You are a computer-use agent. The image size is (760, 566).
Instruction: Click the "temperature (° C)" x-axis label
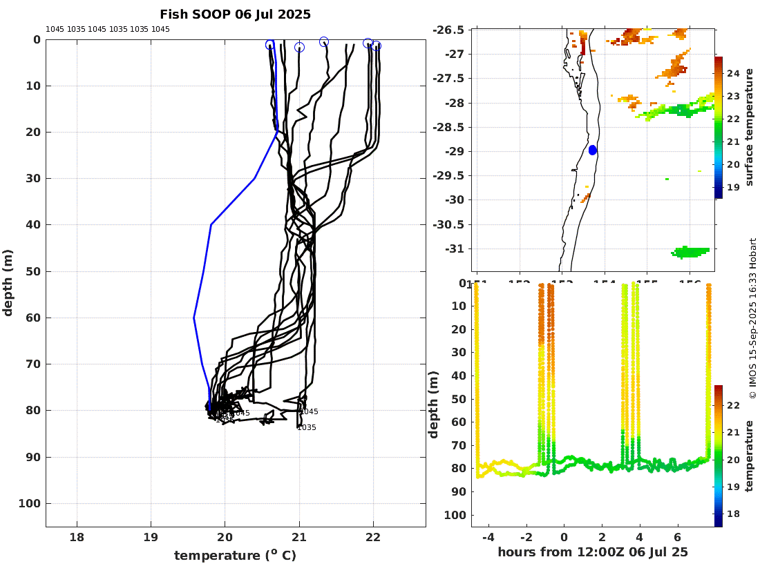(235, 556)
